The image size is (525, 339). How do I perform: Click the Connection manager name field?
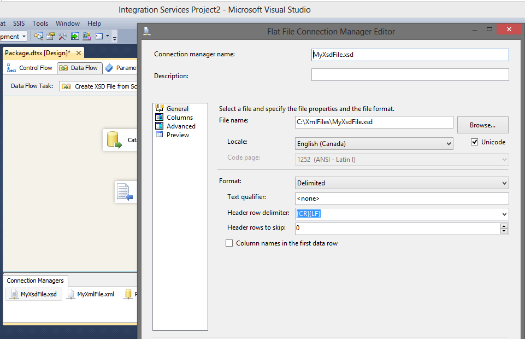point(410,55)
